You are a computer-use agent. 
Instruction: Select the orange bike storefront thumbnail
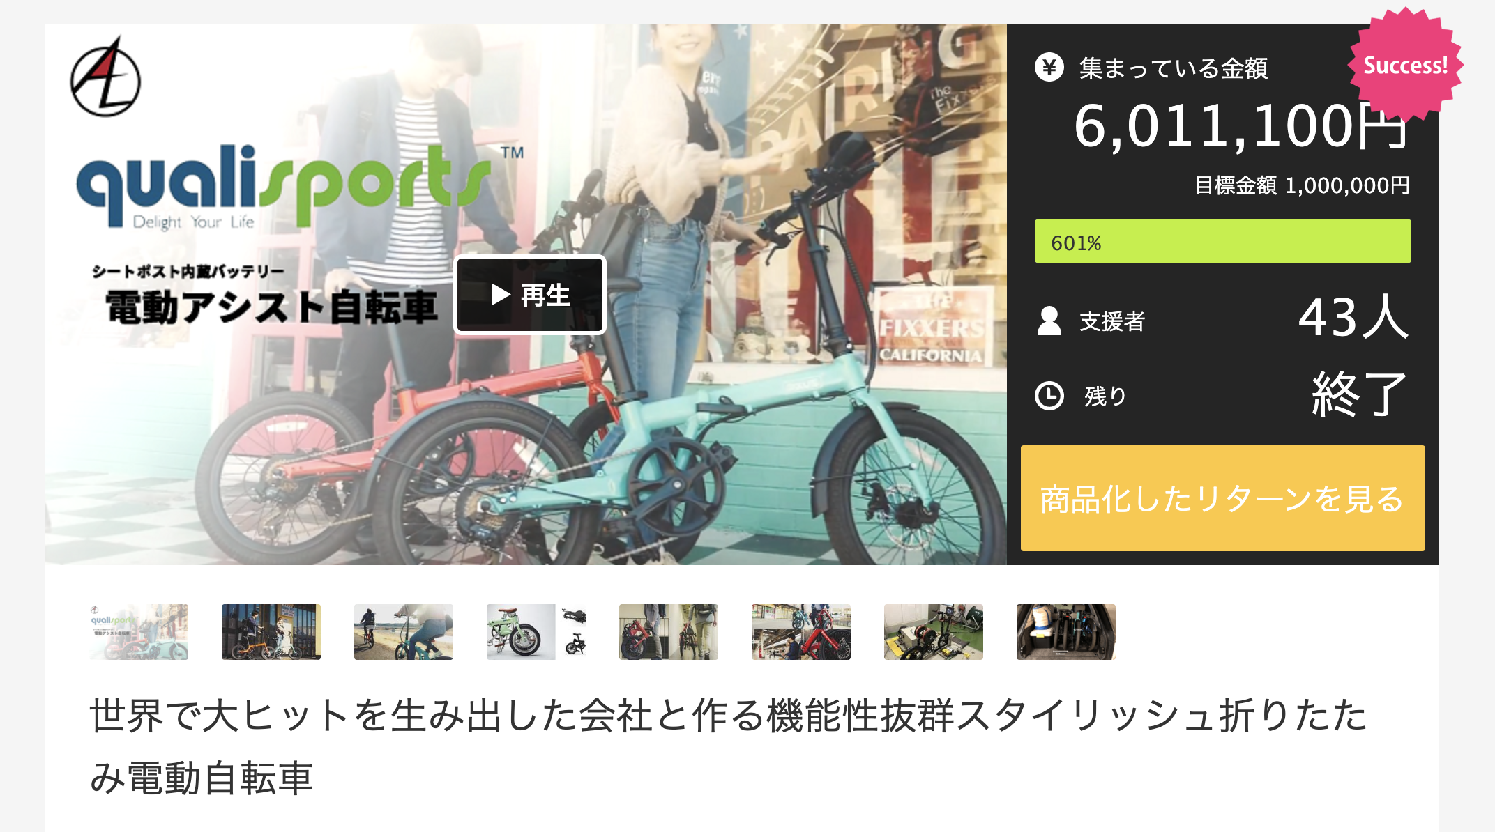point(271,632)
